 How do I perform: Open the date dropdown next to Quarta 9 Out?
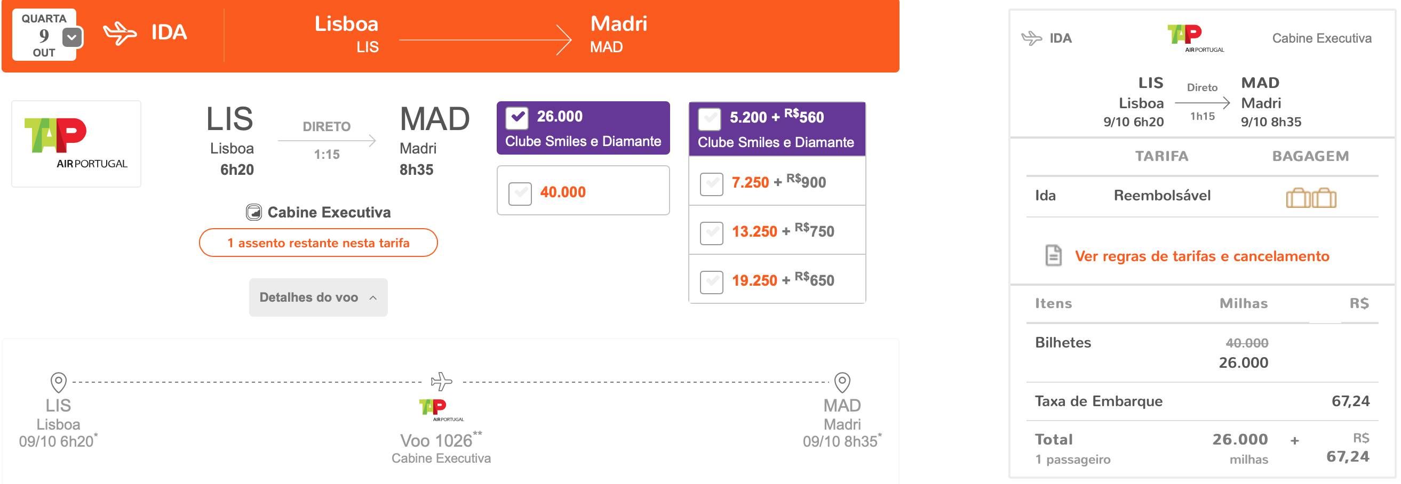coord(73,37)
